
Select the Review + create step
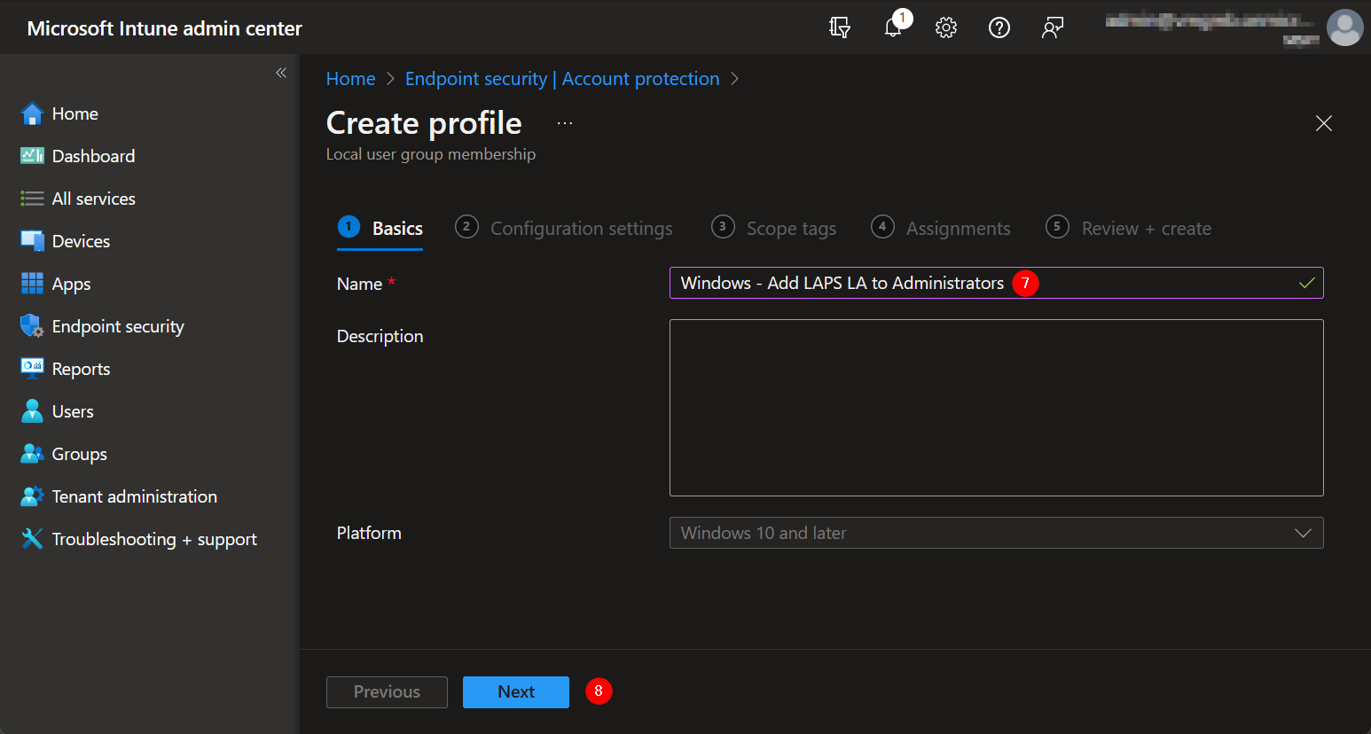[x=1146, y=229]
